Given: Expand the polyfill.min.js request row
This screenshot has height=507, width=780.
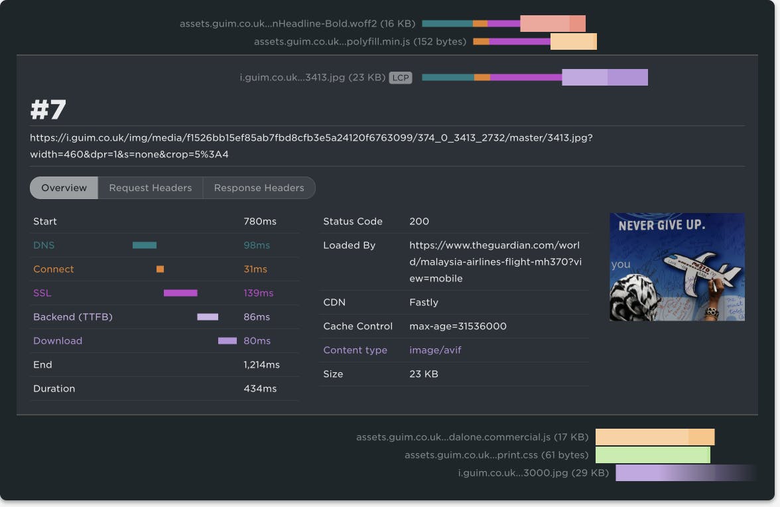Looking at the screenshot, I should coord(359,42).
